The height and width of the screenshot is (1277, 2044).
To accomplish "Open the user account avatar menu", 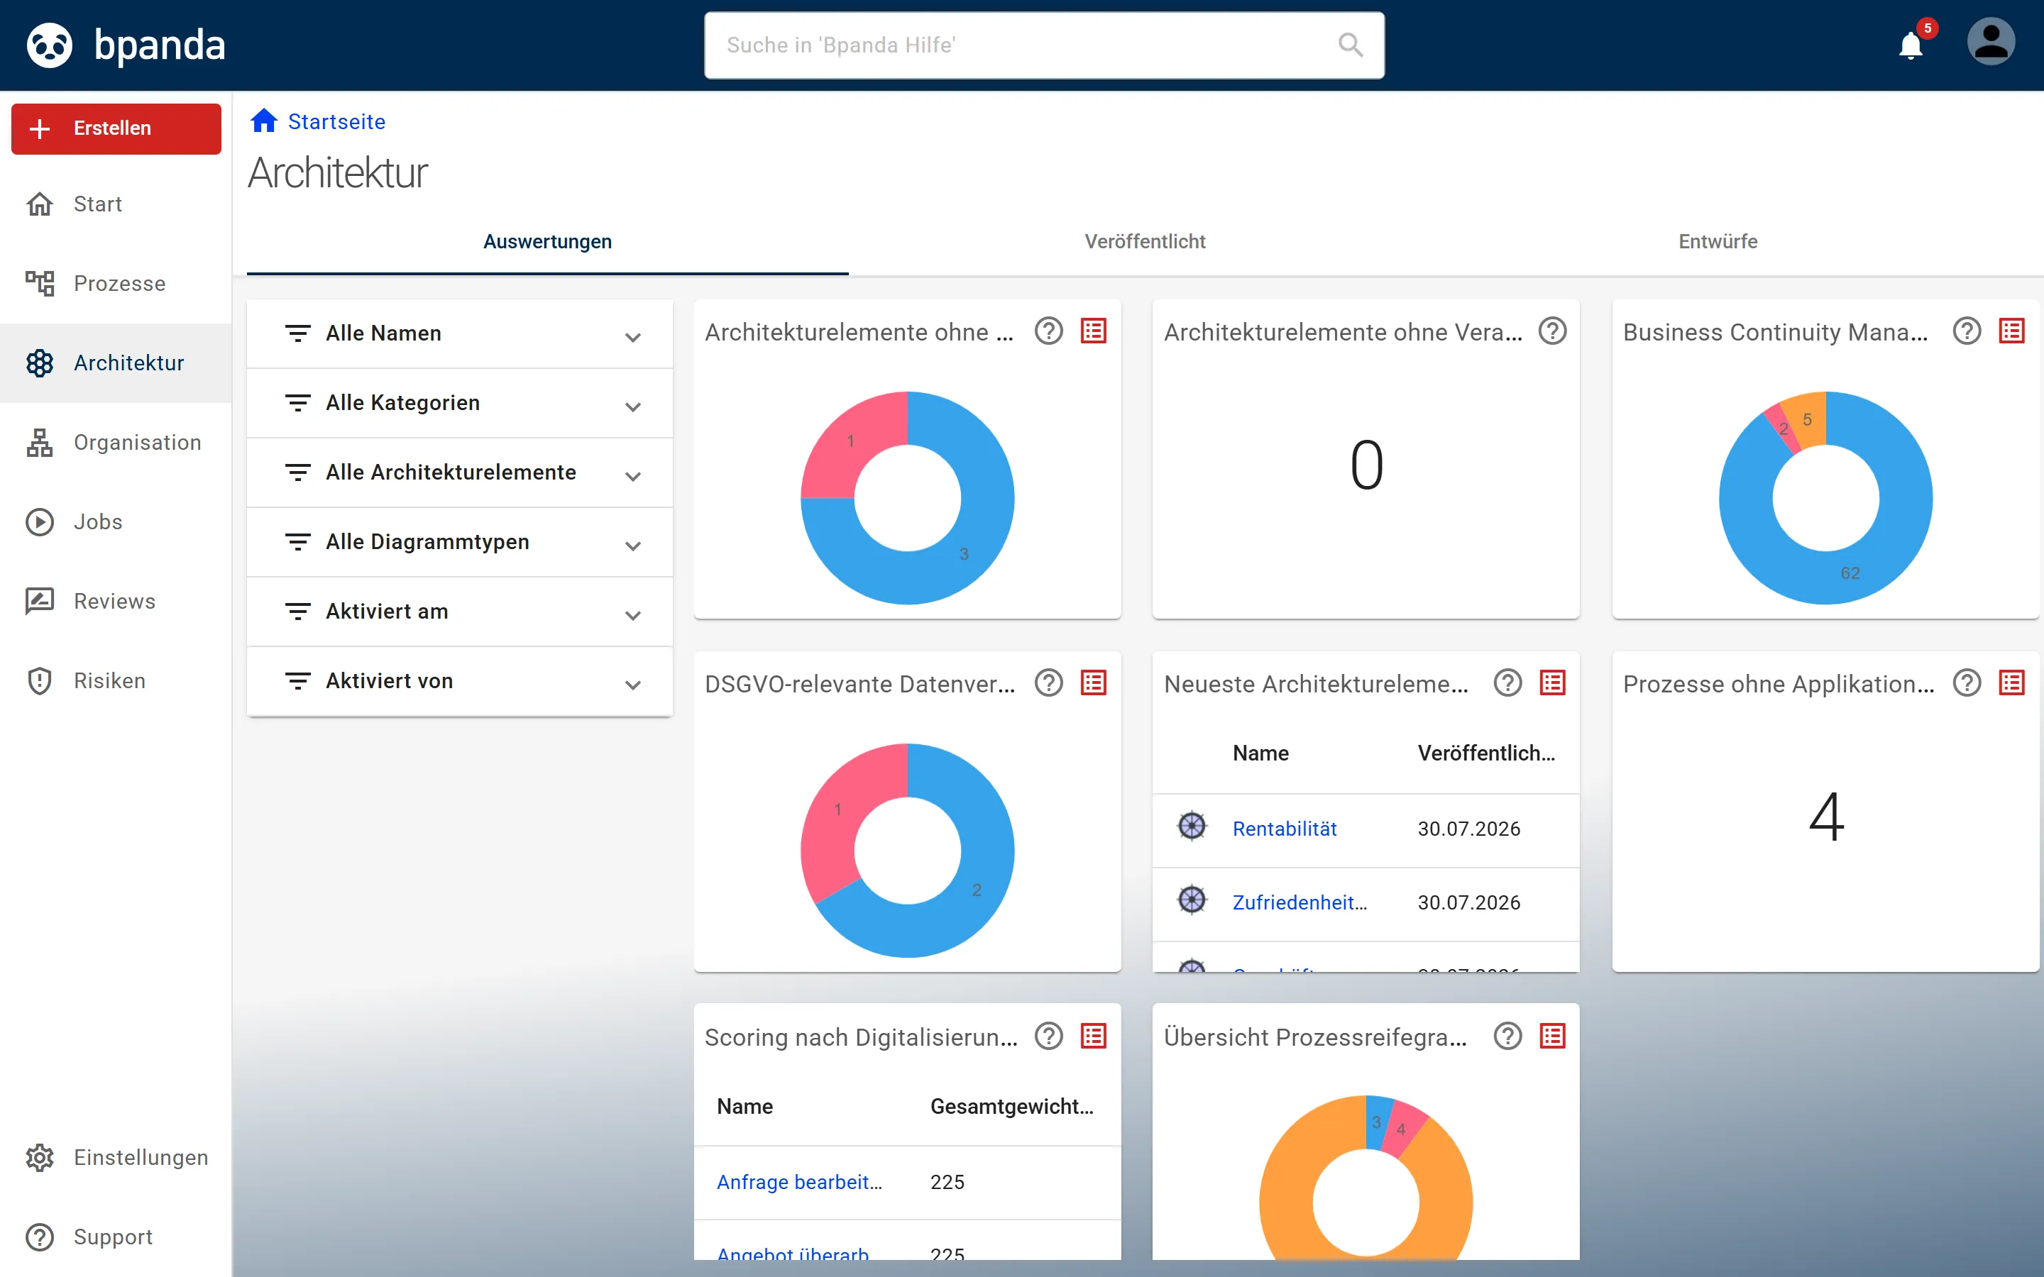I will [1991, 43].
